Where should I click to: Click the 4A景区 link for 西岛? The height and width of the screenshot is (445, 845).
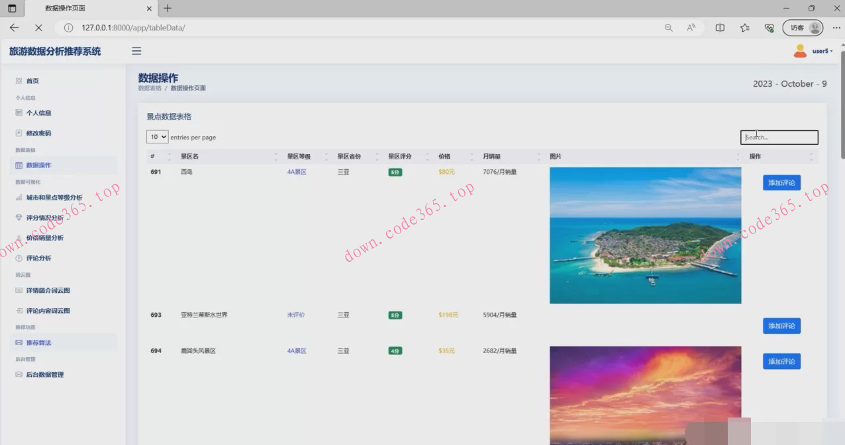(297, 172)
